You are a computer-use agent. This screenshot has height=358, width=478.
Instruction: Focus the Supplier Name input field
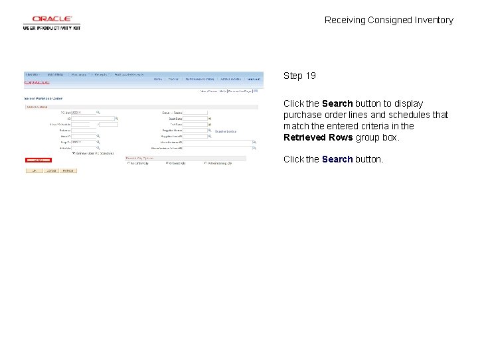[x=195, y=131]
